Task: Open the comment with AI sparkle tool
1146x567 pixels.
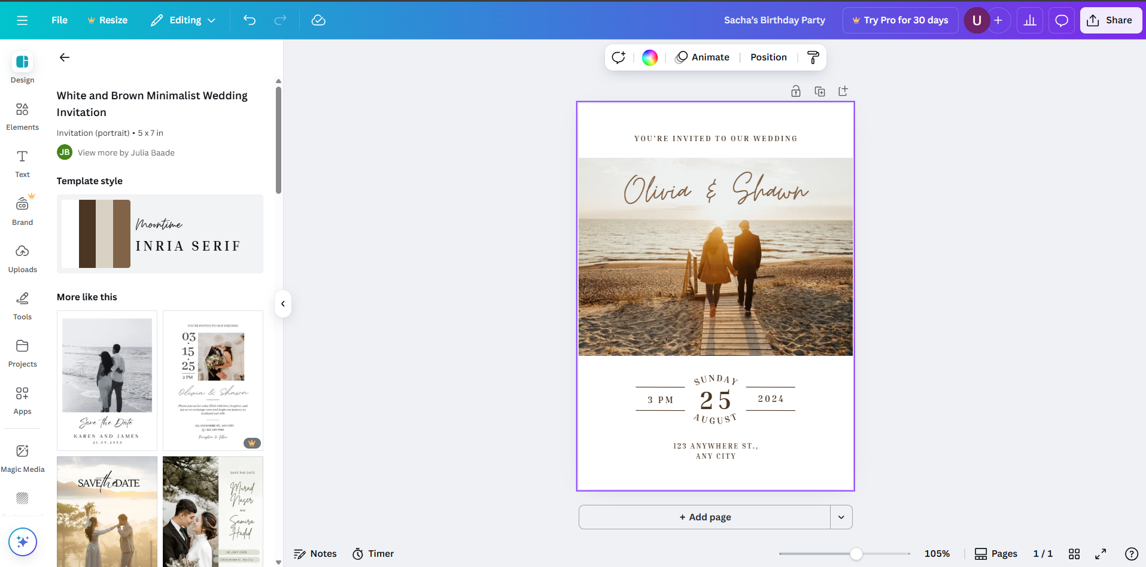Action: point(619,57)
